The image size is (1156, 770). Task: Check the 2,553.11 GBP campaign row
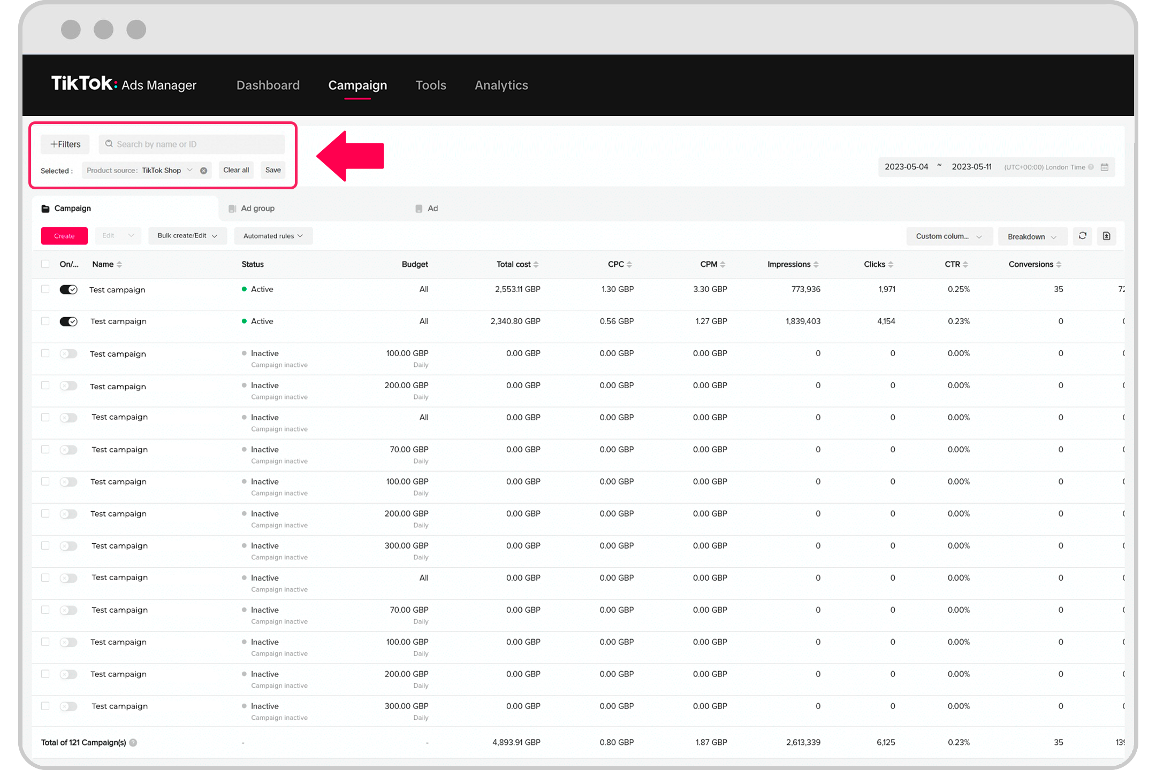click(45, 289)
